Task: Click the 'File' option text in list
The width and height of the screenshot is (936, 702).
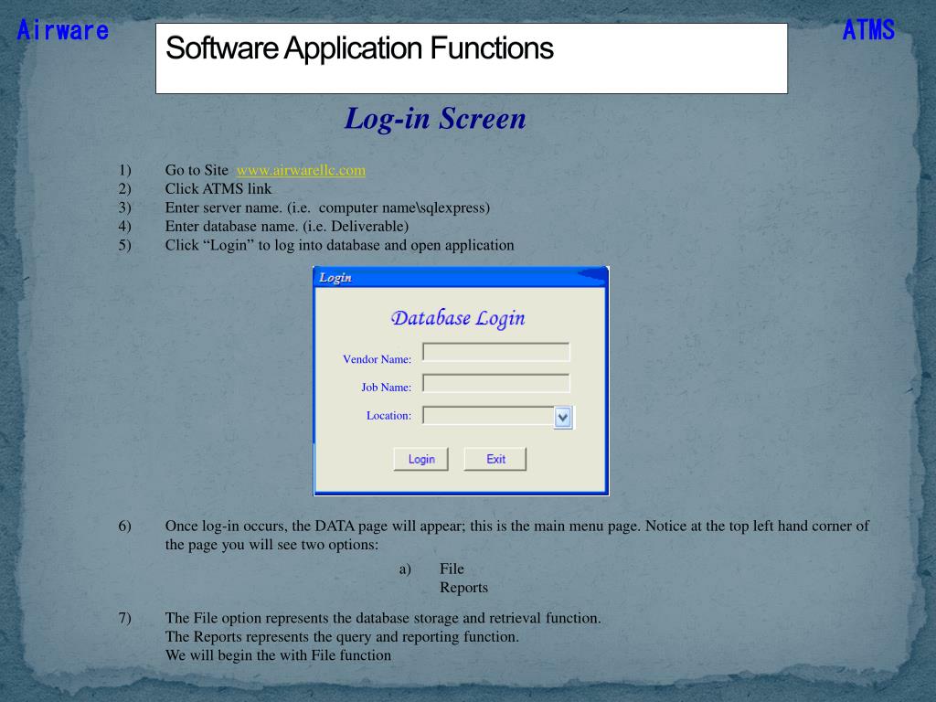Action: point(452,569)
